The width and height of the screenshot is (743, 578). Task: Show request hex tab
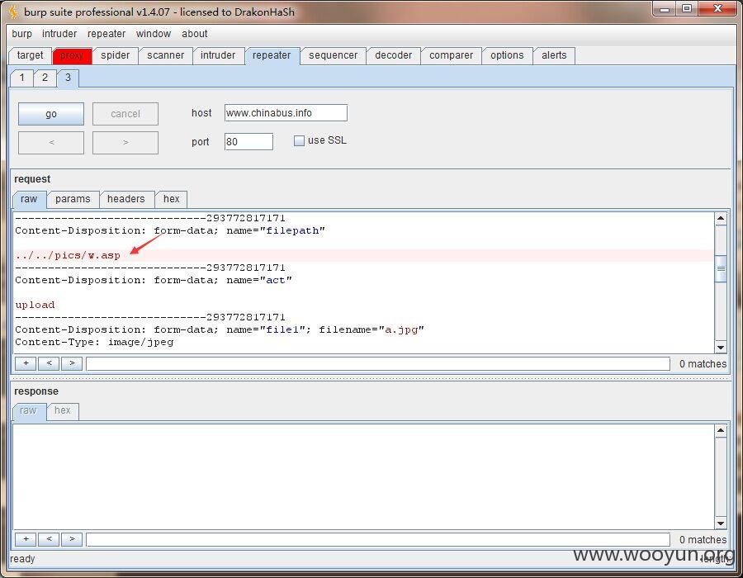[x=171, y=199]
